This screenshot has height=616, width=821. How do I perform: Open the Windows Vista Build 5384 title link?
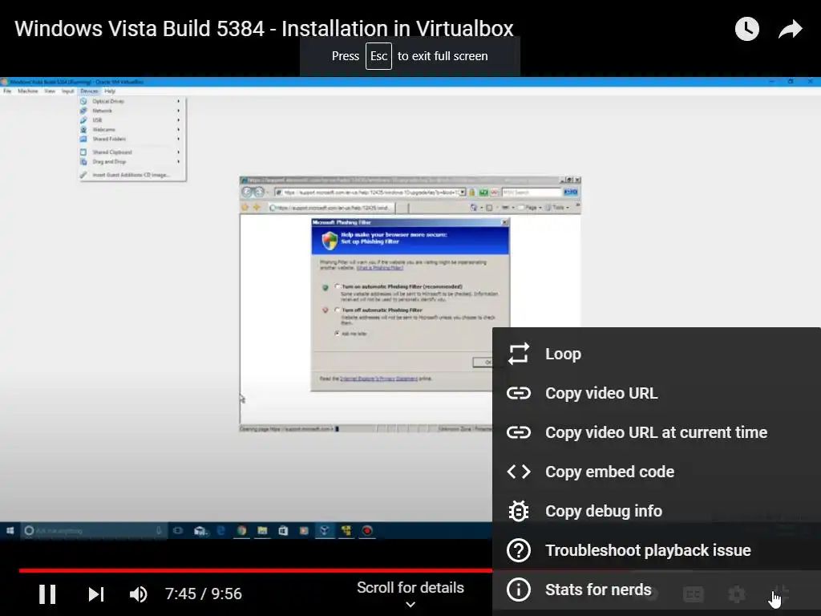click(264, 28)
